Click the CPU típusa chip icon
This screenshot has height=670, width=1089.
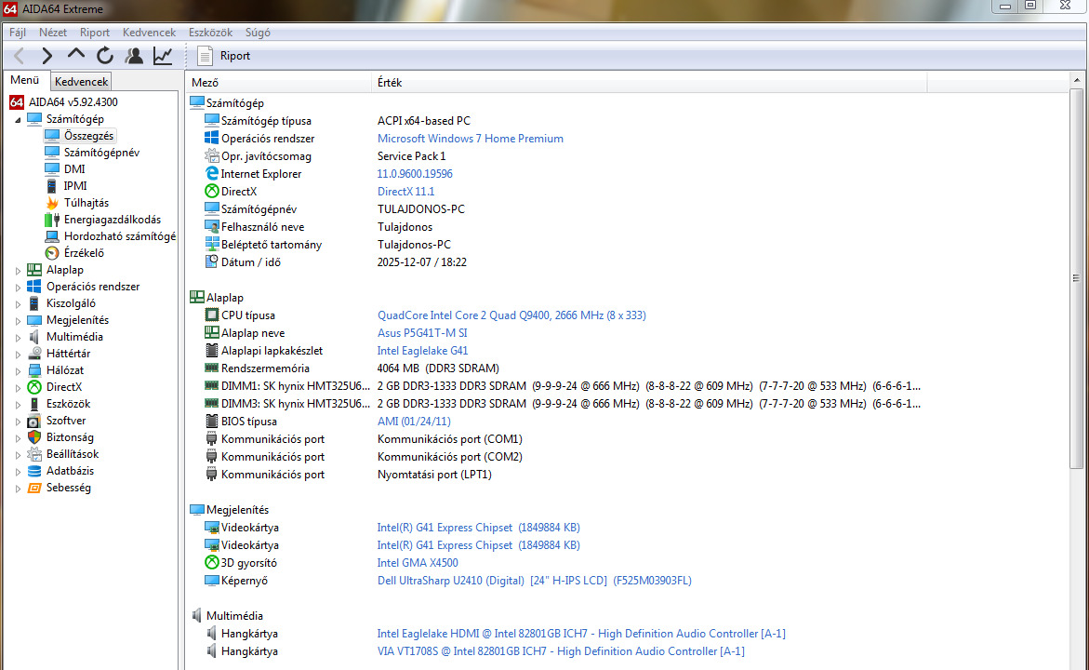212,315
